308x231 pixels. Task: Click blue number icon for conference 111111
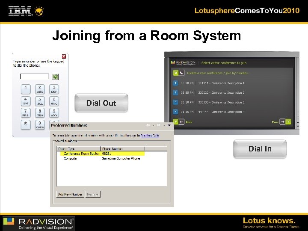click(x=175, y=83)
